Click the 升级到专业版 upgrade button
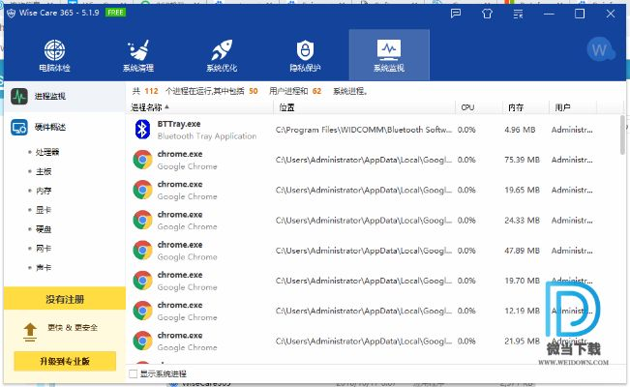630x387 pixels. (x=65, y=361)
